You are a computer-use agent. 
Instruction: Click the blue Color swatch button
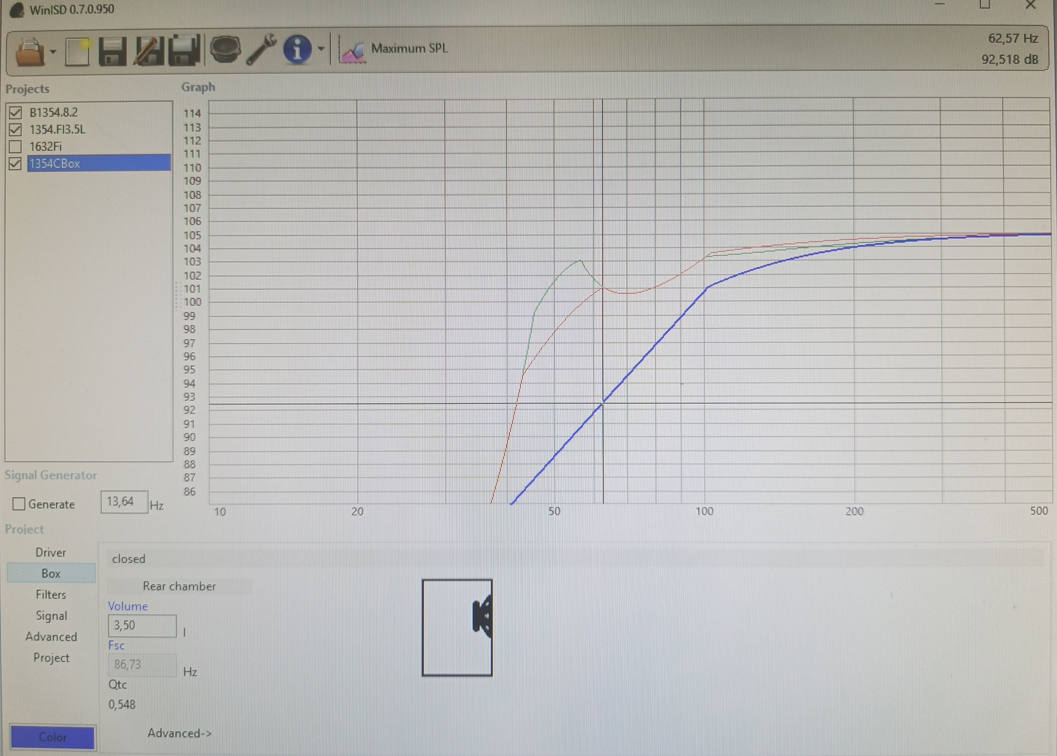pos(53,737)
